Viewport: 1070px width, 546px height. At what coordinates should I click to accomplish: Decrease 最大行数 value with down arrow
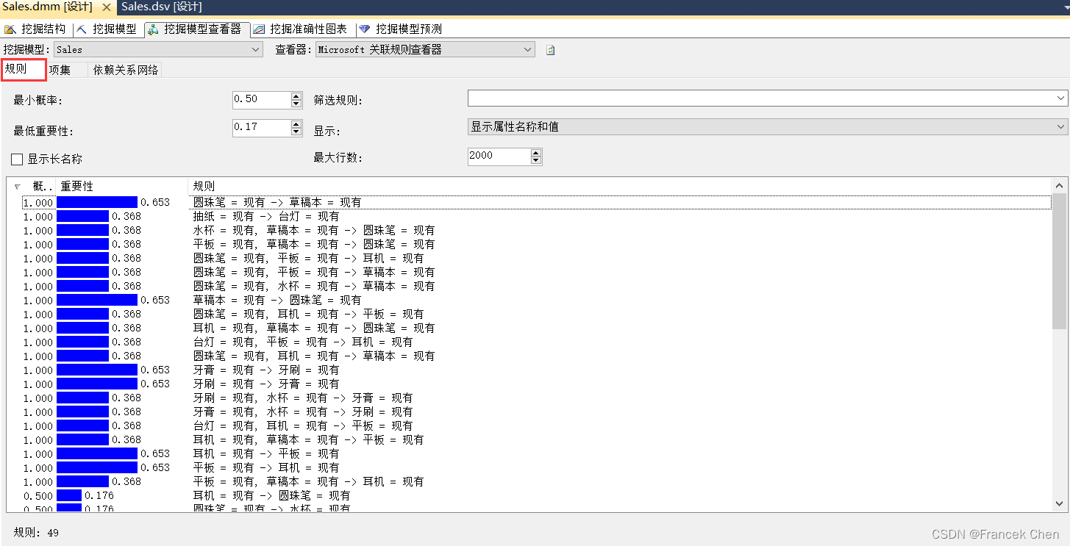coord(536,160)
